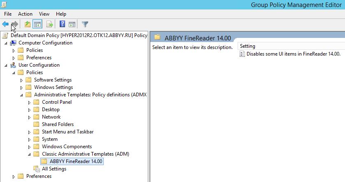Expand the System node

tap(29, 140)
